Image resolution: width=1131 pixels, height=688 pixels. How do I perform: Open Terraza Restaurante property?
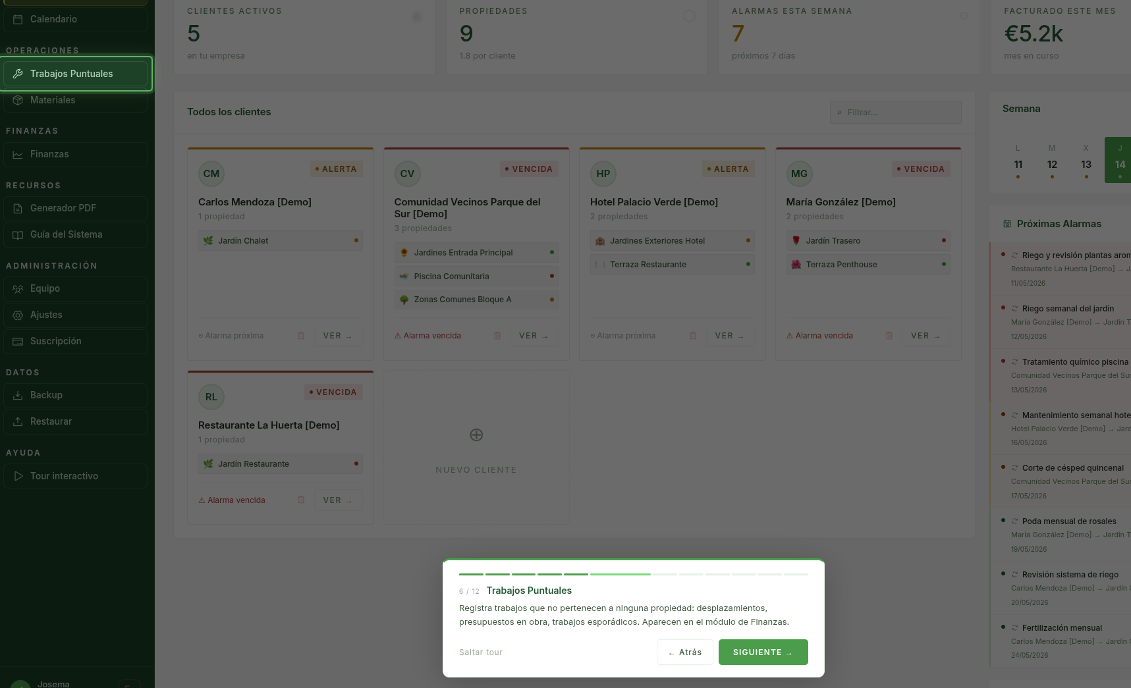click(673, 265)
